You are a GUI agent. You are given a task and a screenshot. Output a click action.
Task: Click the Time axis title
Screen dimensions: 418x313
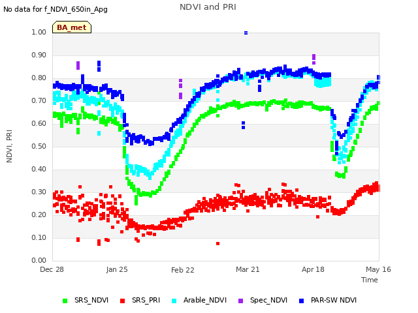pyautogui.click(x=370, y=280)
